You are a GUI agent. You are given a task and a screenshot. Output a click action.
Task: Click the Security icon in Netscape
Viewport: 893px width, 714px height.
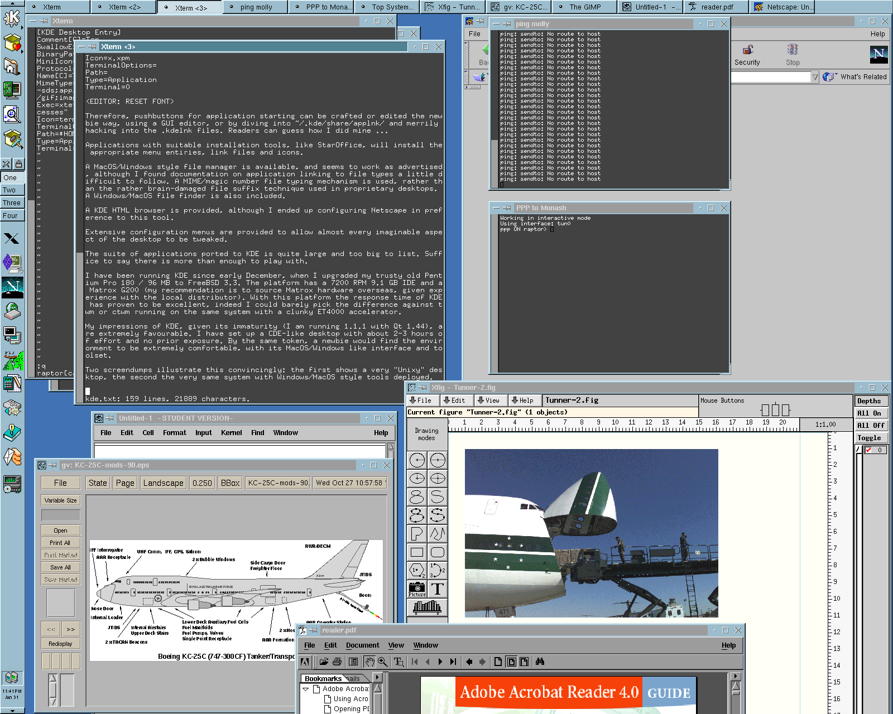click(747, 55)
